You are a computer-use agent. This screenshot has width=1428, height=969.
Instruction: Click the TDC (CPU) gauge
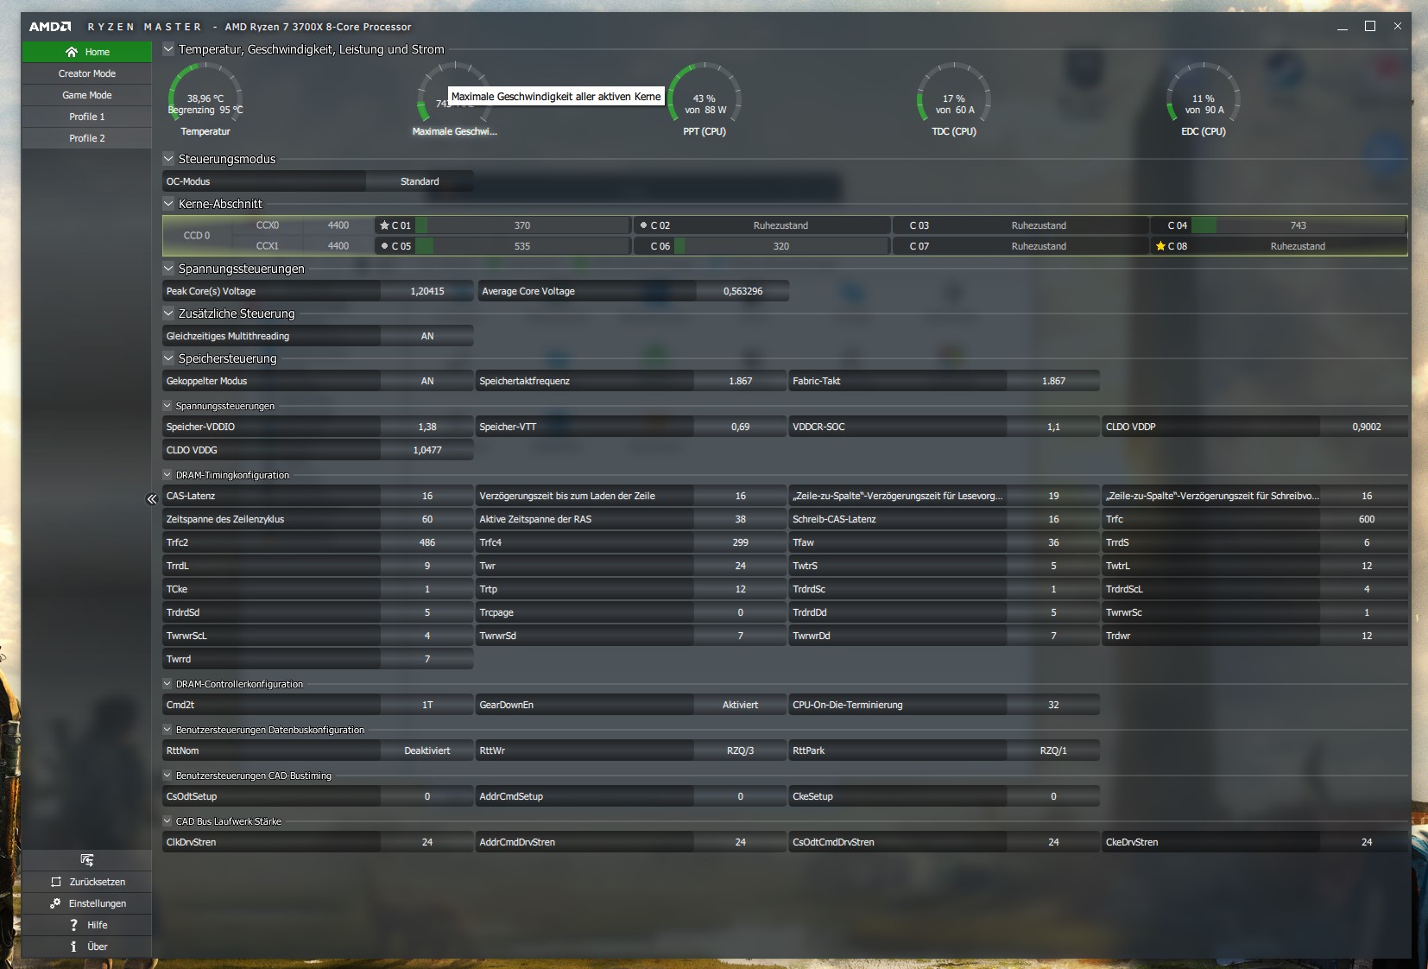(954, 98)
